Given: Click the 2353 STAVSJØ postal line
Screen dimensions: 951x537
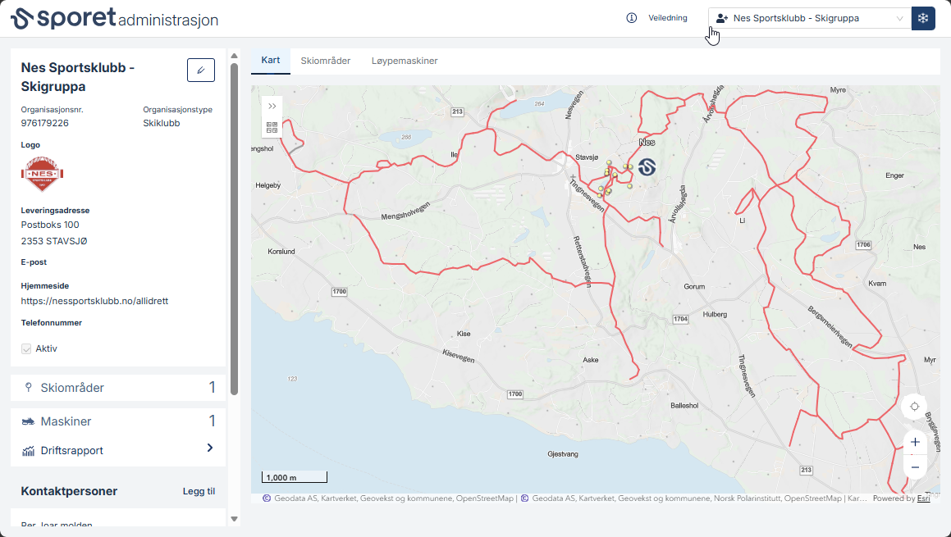Looking at the screenshot, I should (x=54, y=241).
